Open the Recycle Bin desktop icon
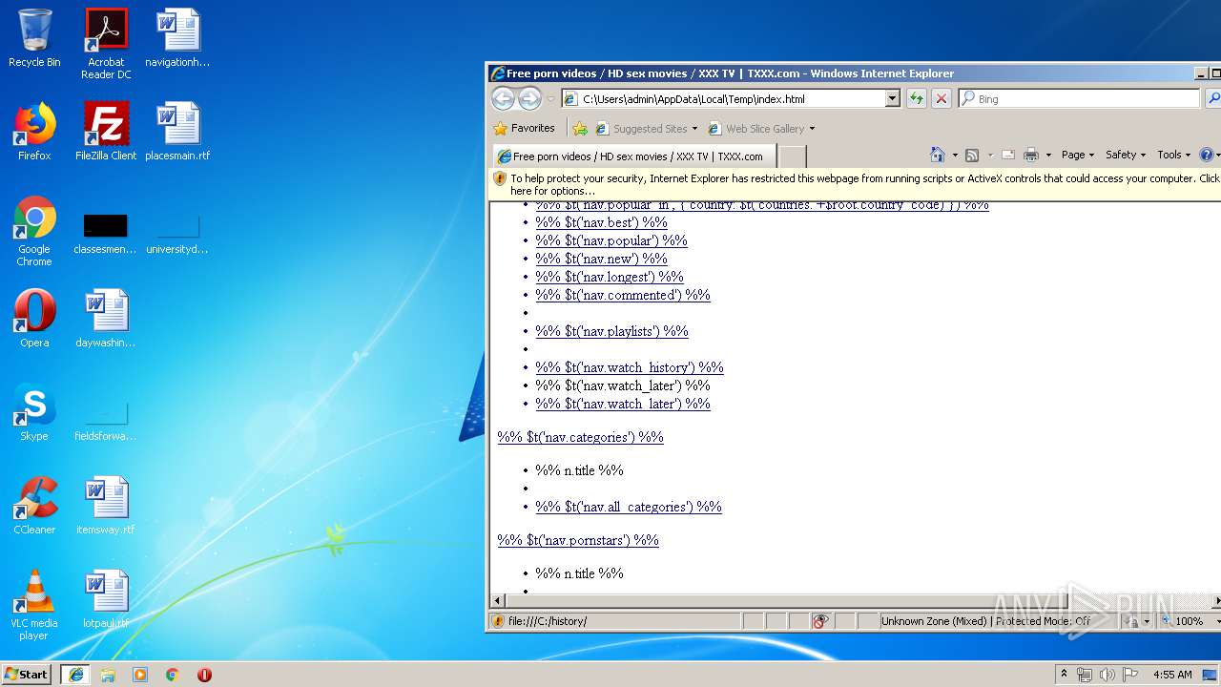The height and width of the screenshot is (687, 1221). [34, 39]
